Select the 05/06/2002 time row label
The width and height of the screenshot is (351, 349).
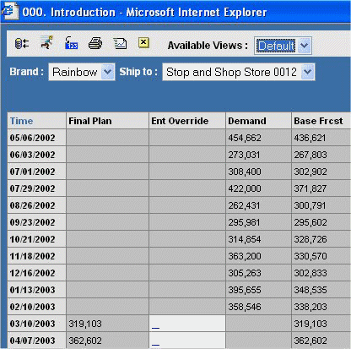coord(36,138)
